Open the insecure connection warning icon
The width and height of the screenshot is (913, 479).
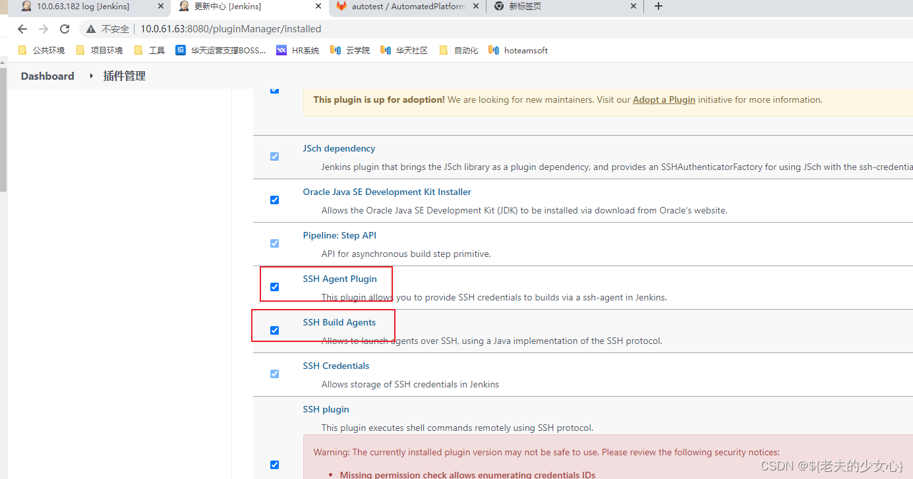[x=91, y=29]
